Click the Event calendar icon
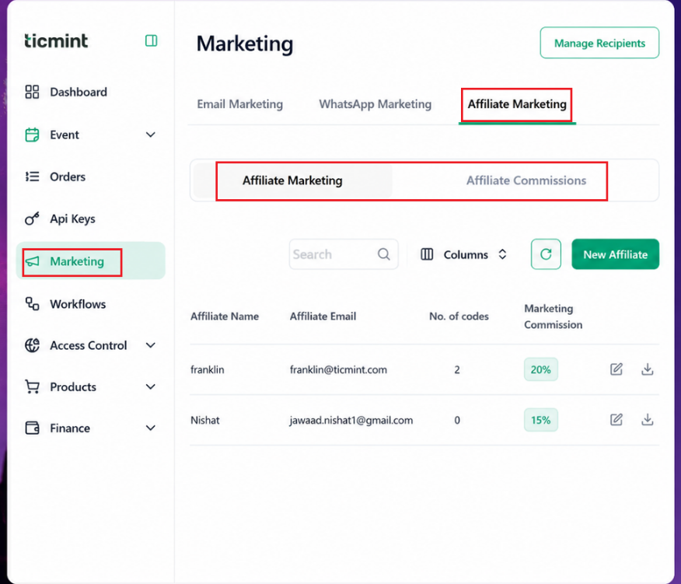This screenshot has height=584, width=681. (x=32, y=135)
